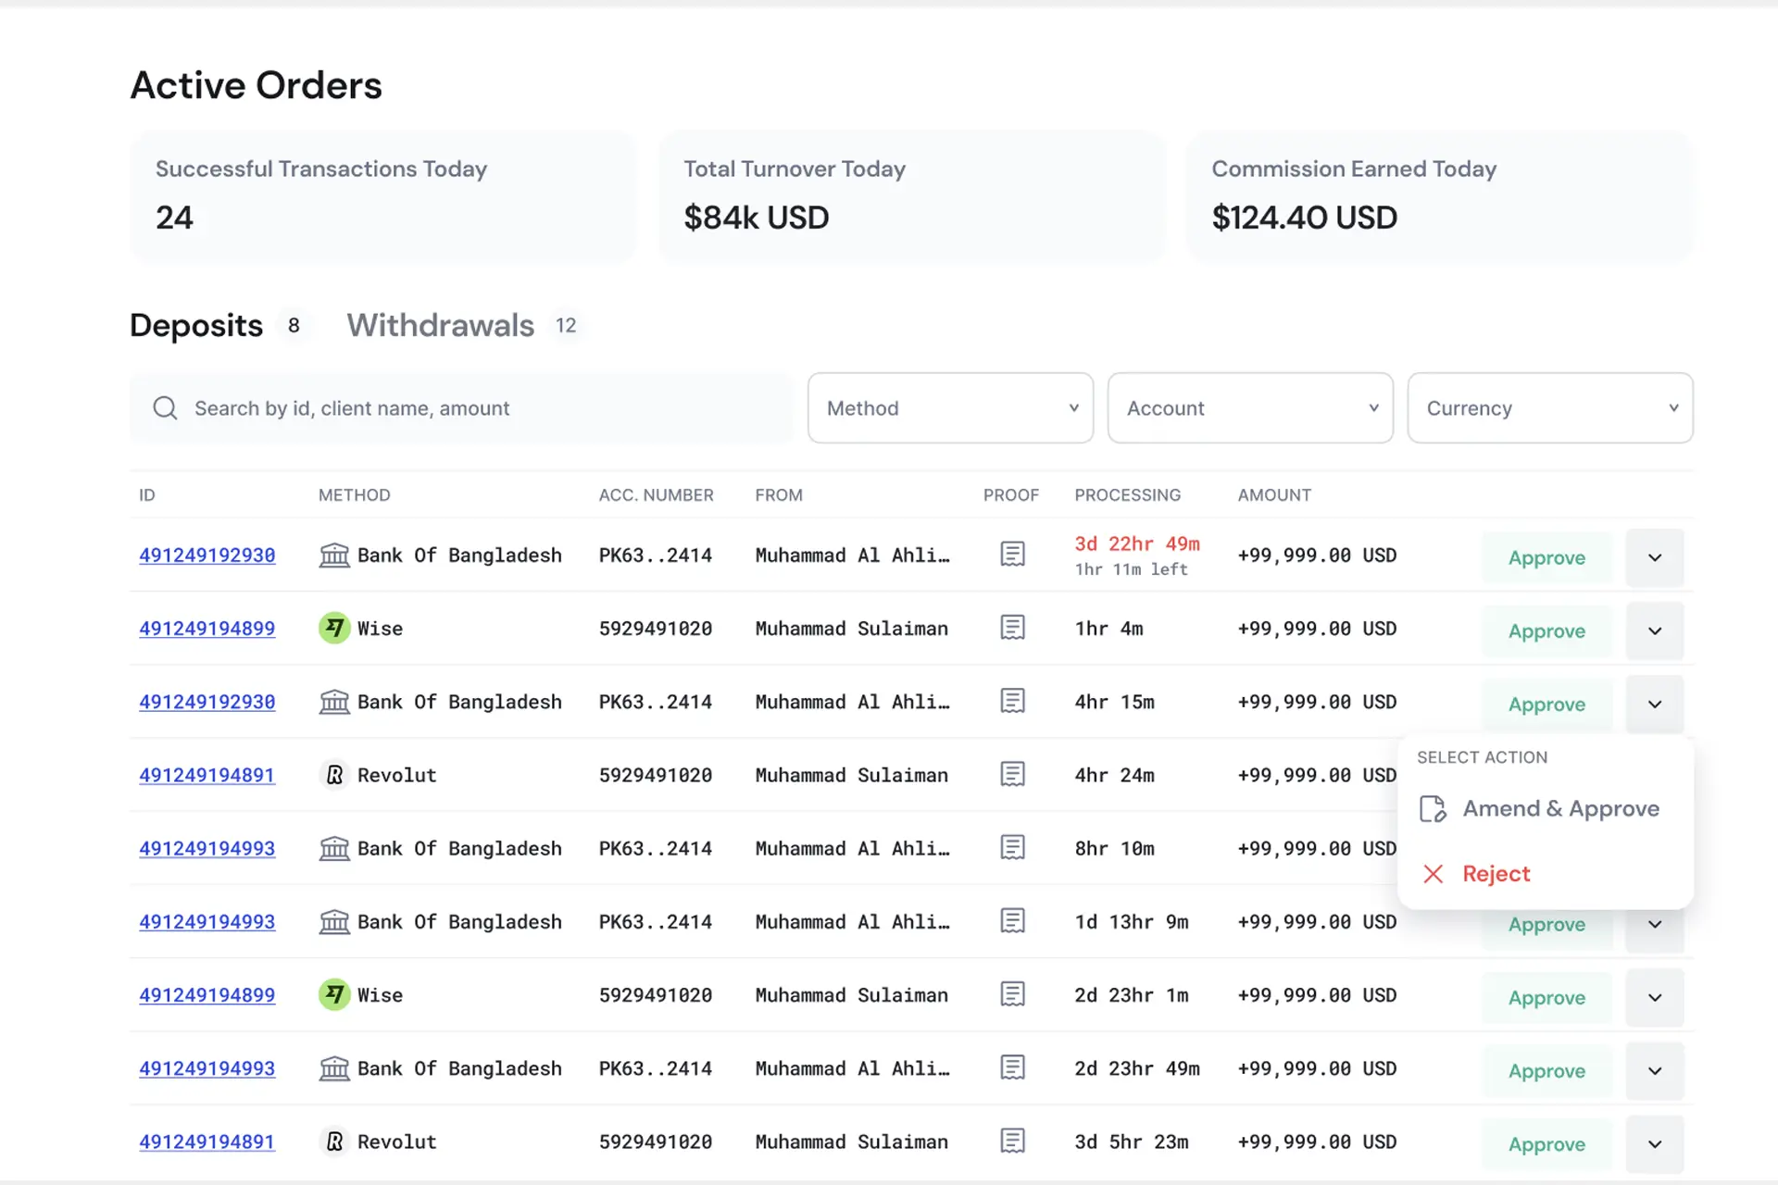Open the Method filter dropdown

(950, 407)
